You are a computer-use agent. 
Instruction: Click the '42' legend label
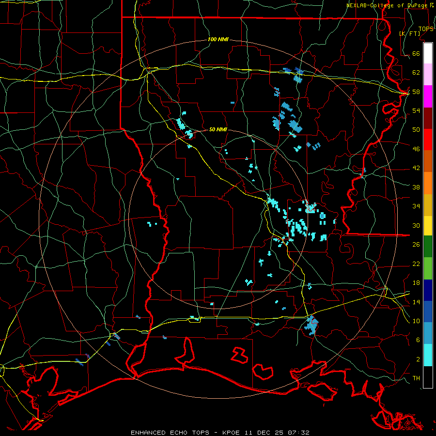point(416,168)
